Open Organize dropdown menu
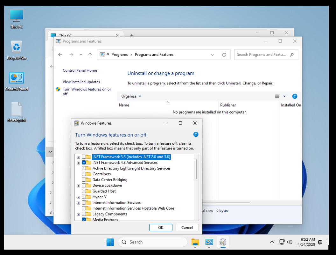 click(131, 96)
